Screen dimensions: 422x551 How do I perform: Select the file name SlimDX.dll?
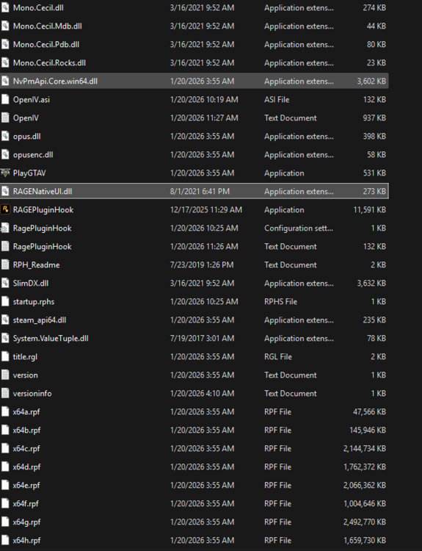click(x=31, y=283)
